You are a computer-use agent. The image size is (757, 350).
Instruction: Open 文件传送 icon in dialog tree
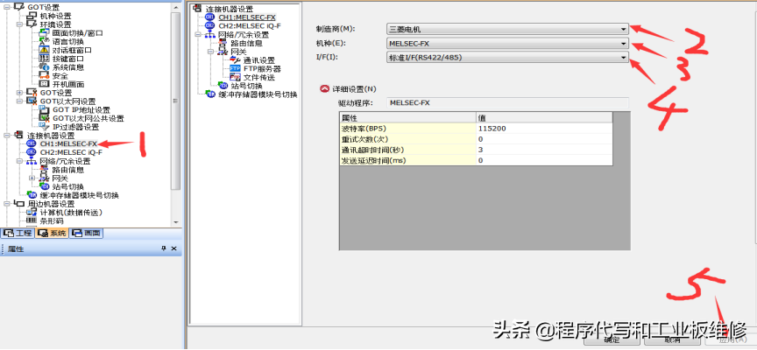click(x=235, y=77)
